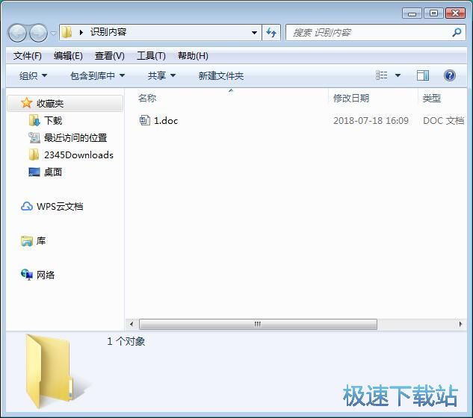Expand the 共享 dropdown

coord(161,75)
